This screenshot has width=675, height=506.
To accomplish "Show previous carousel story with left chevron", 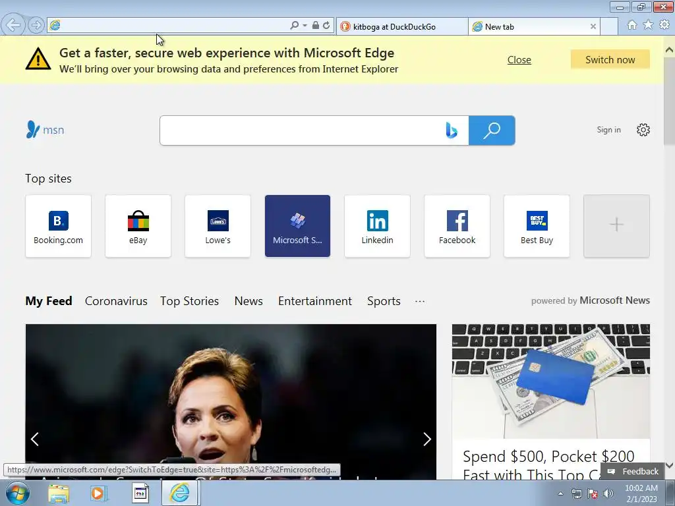I will click(x=35, y=439).
